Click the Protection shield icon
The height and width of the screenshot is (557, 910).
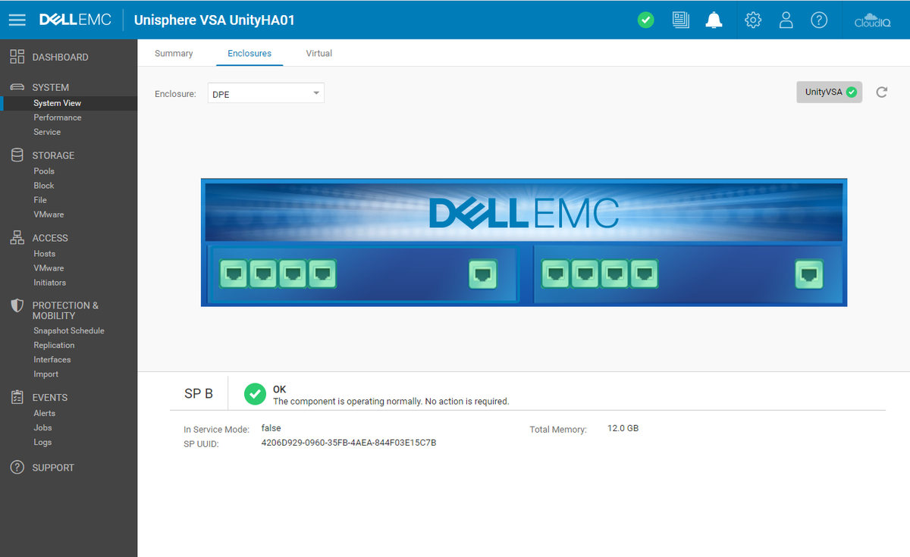click(x=17, y=305)
